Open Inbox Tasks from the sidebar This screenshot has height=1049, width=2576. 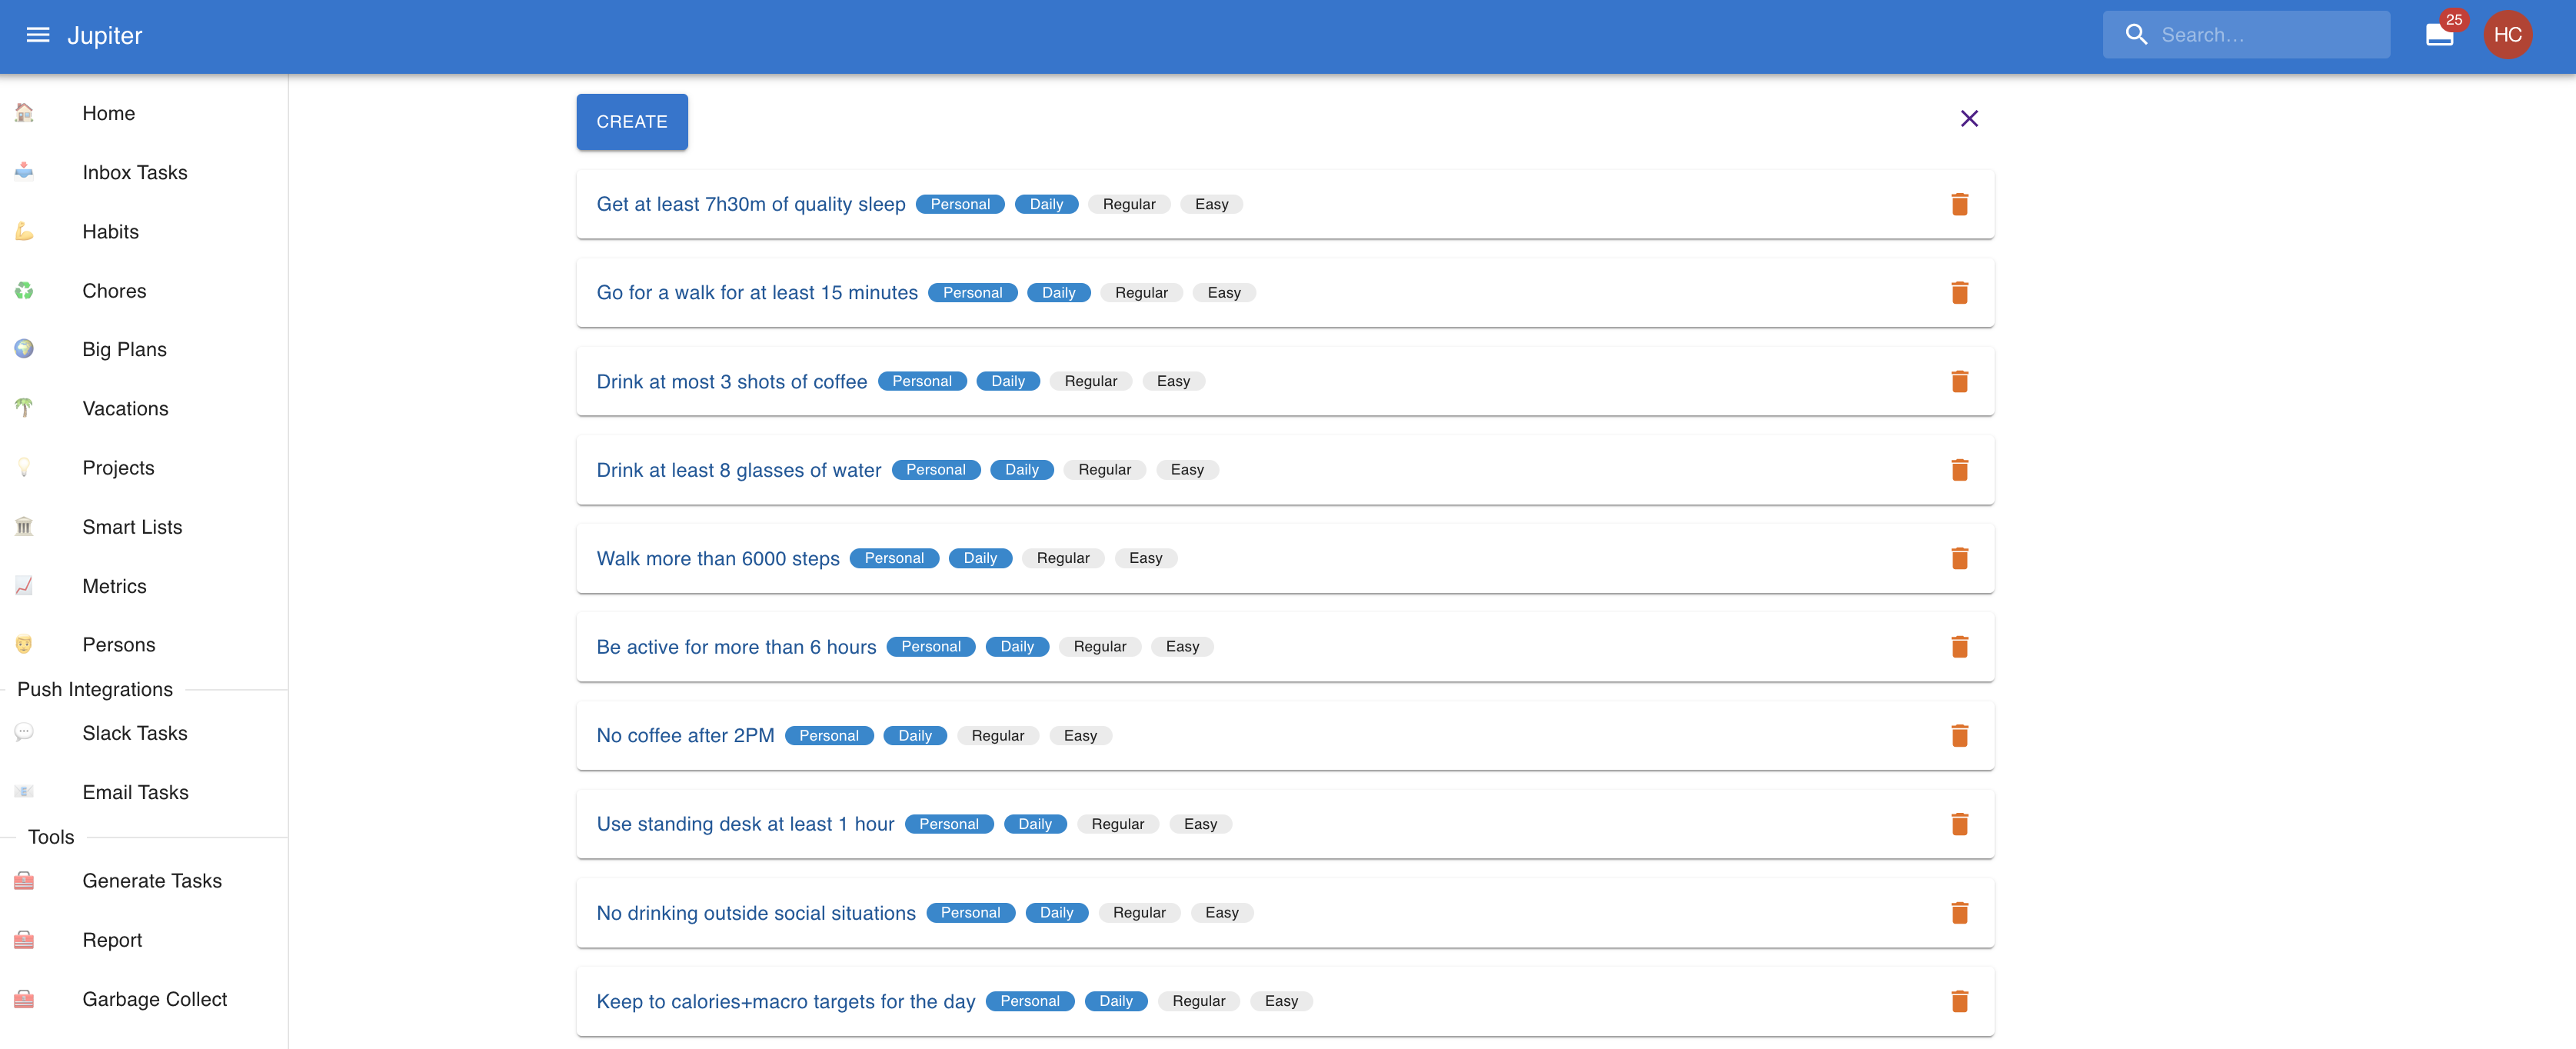click(x=135, y=172)
